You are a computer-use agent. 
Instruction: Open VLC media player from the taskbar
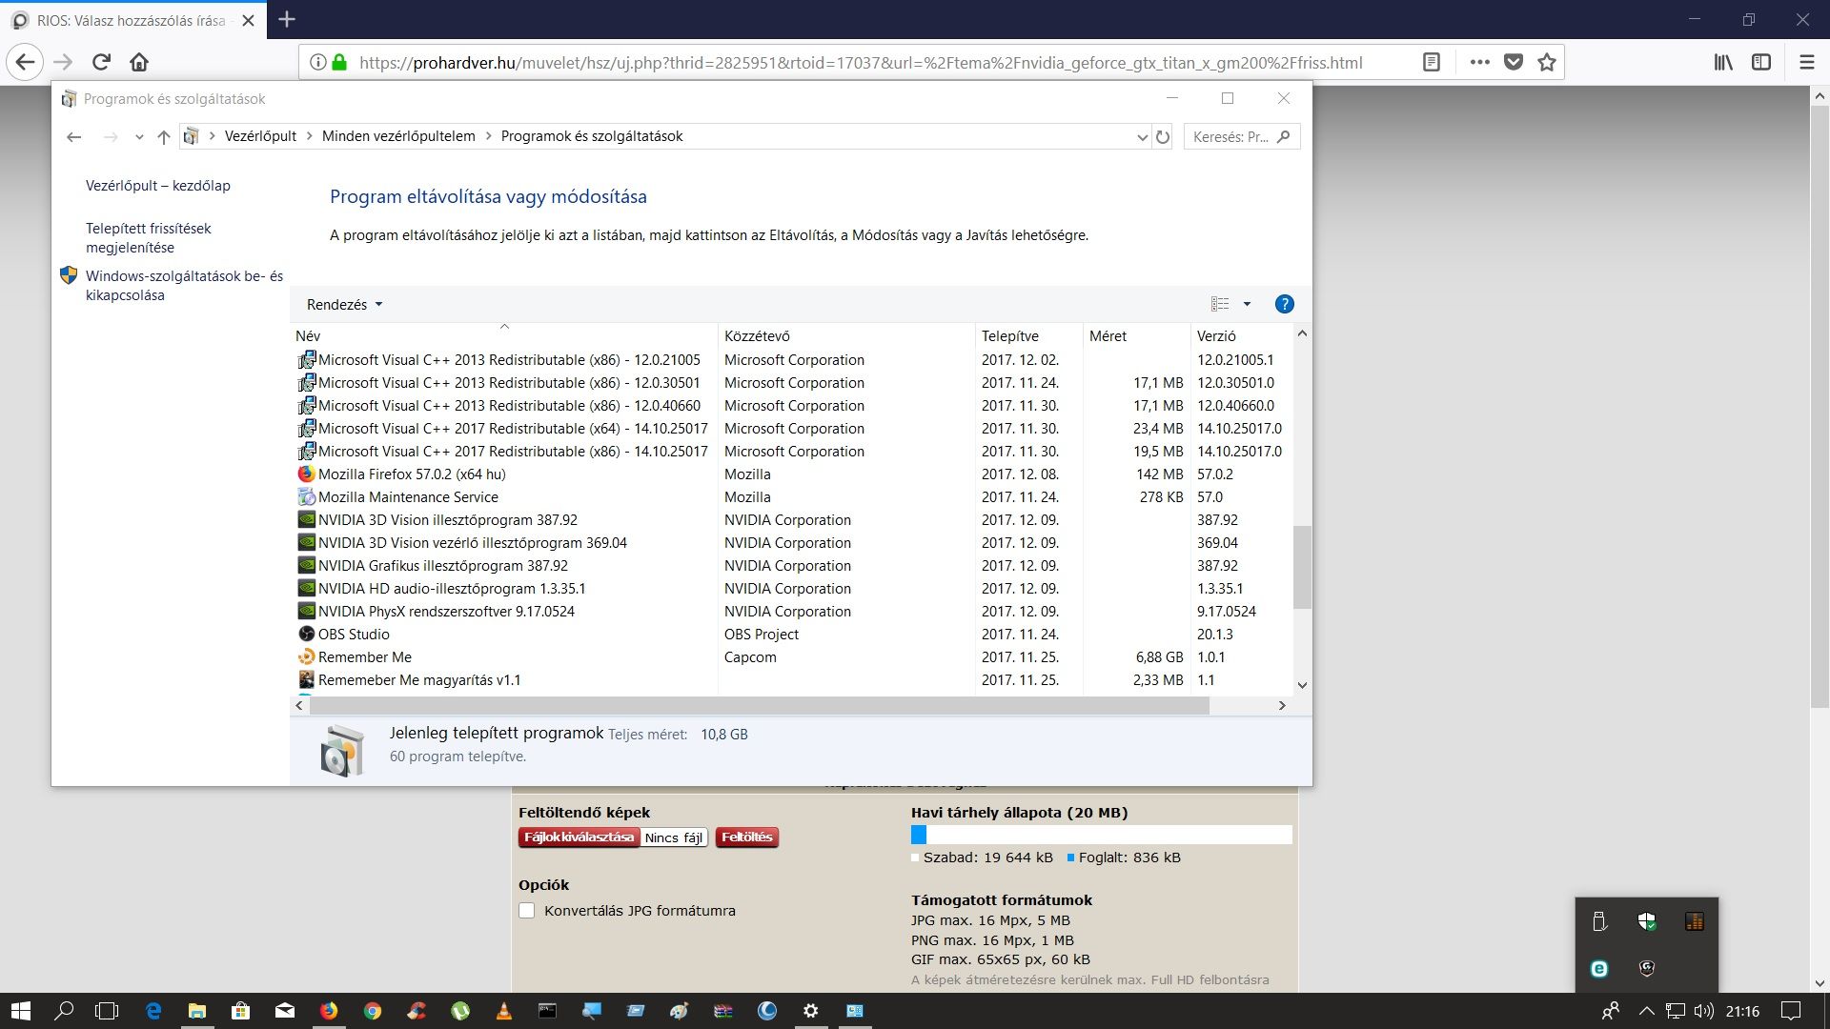504,1011
